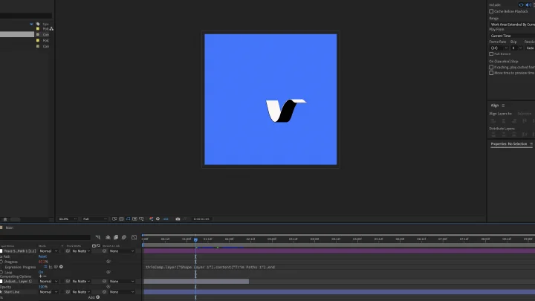Screen dimensions: 535x301
Task: Open Mode Normal dropdown for Trace Path layer
Action: (x=48, y=251)
